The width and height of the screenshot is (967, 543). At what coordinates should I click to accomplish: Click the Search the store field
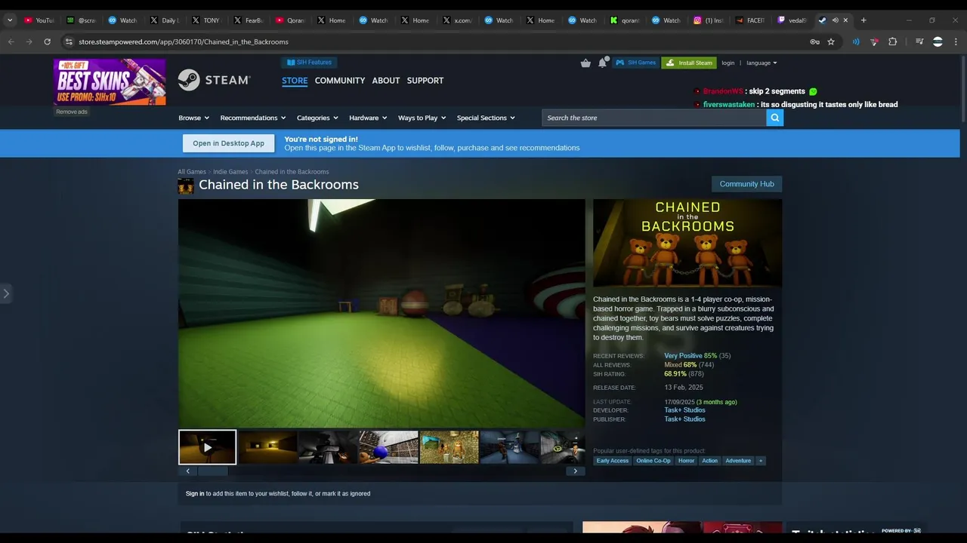tap(653, 118)
